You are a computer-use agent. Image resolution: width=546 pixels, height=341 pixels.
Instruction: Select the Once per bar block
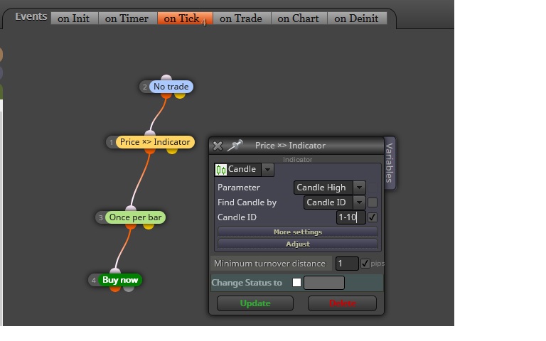(135, 217)
